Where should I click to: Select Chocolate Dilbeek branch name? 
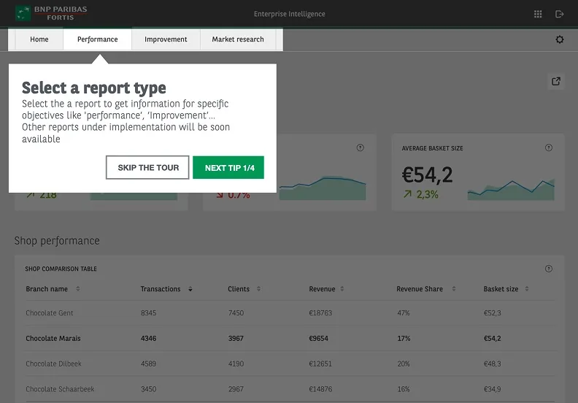point(53,364)
